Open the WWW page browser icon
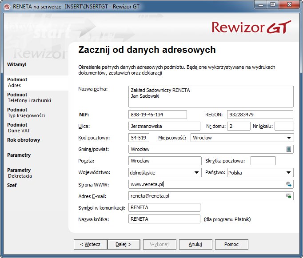Viewport: 303px width, 258px height. [289, 184]
